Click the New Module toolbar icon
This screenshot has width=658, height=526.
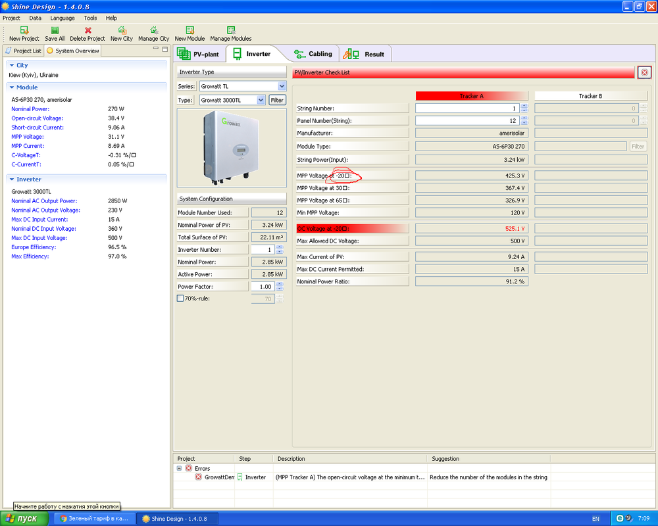pos(190,30)
